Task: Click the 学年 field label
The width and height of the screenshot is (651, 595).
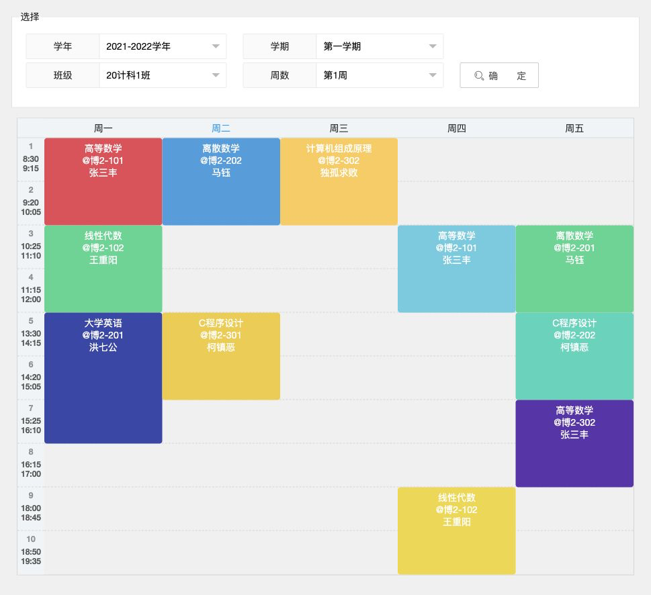Action: (62, 46)
